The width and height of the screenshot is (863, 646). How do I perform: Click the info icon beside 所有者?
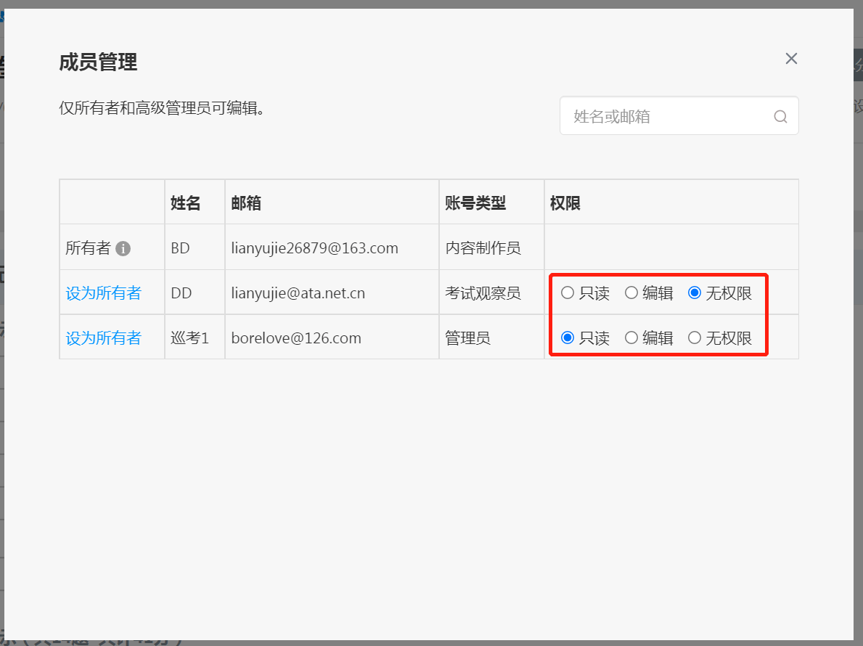point(123,249)
